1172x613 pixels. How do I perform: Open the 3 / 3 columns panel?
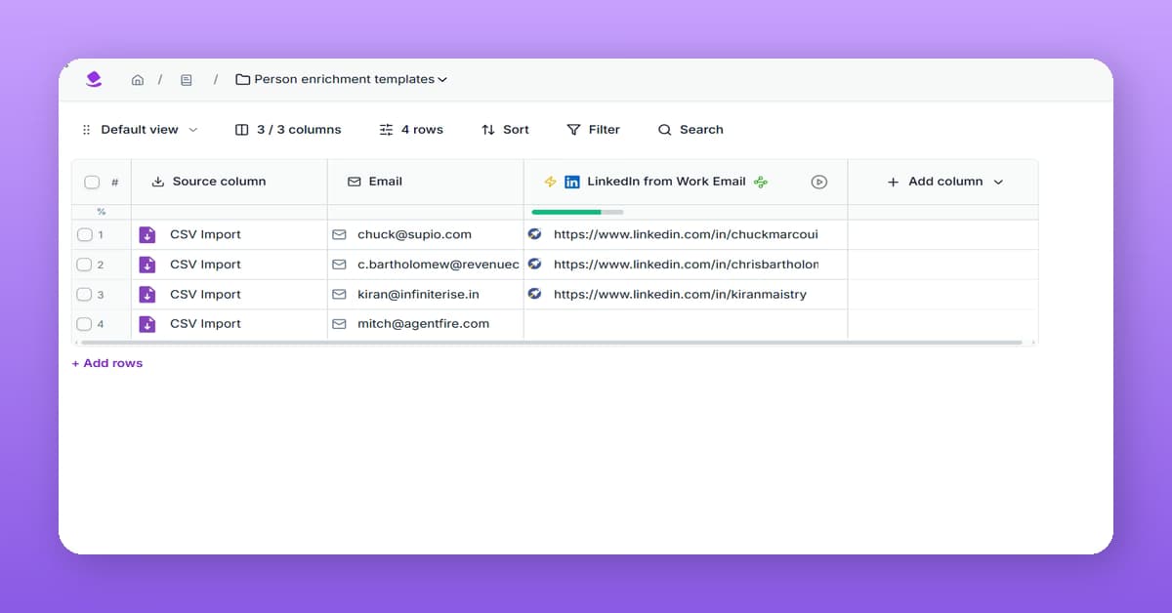288,129
